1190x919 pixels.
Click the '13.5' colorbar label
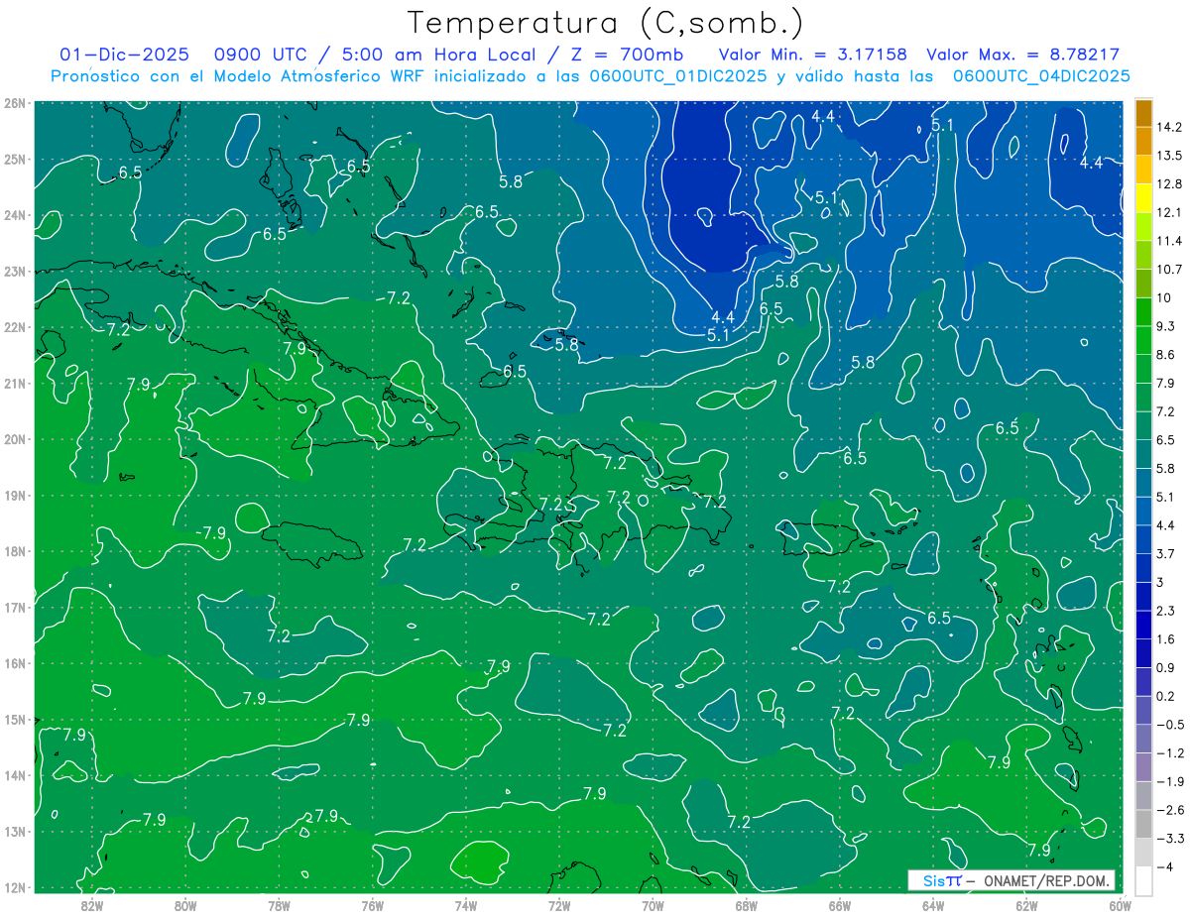1171,156
